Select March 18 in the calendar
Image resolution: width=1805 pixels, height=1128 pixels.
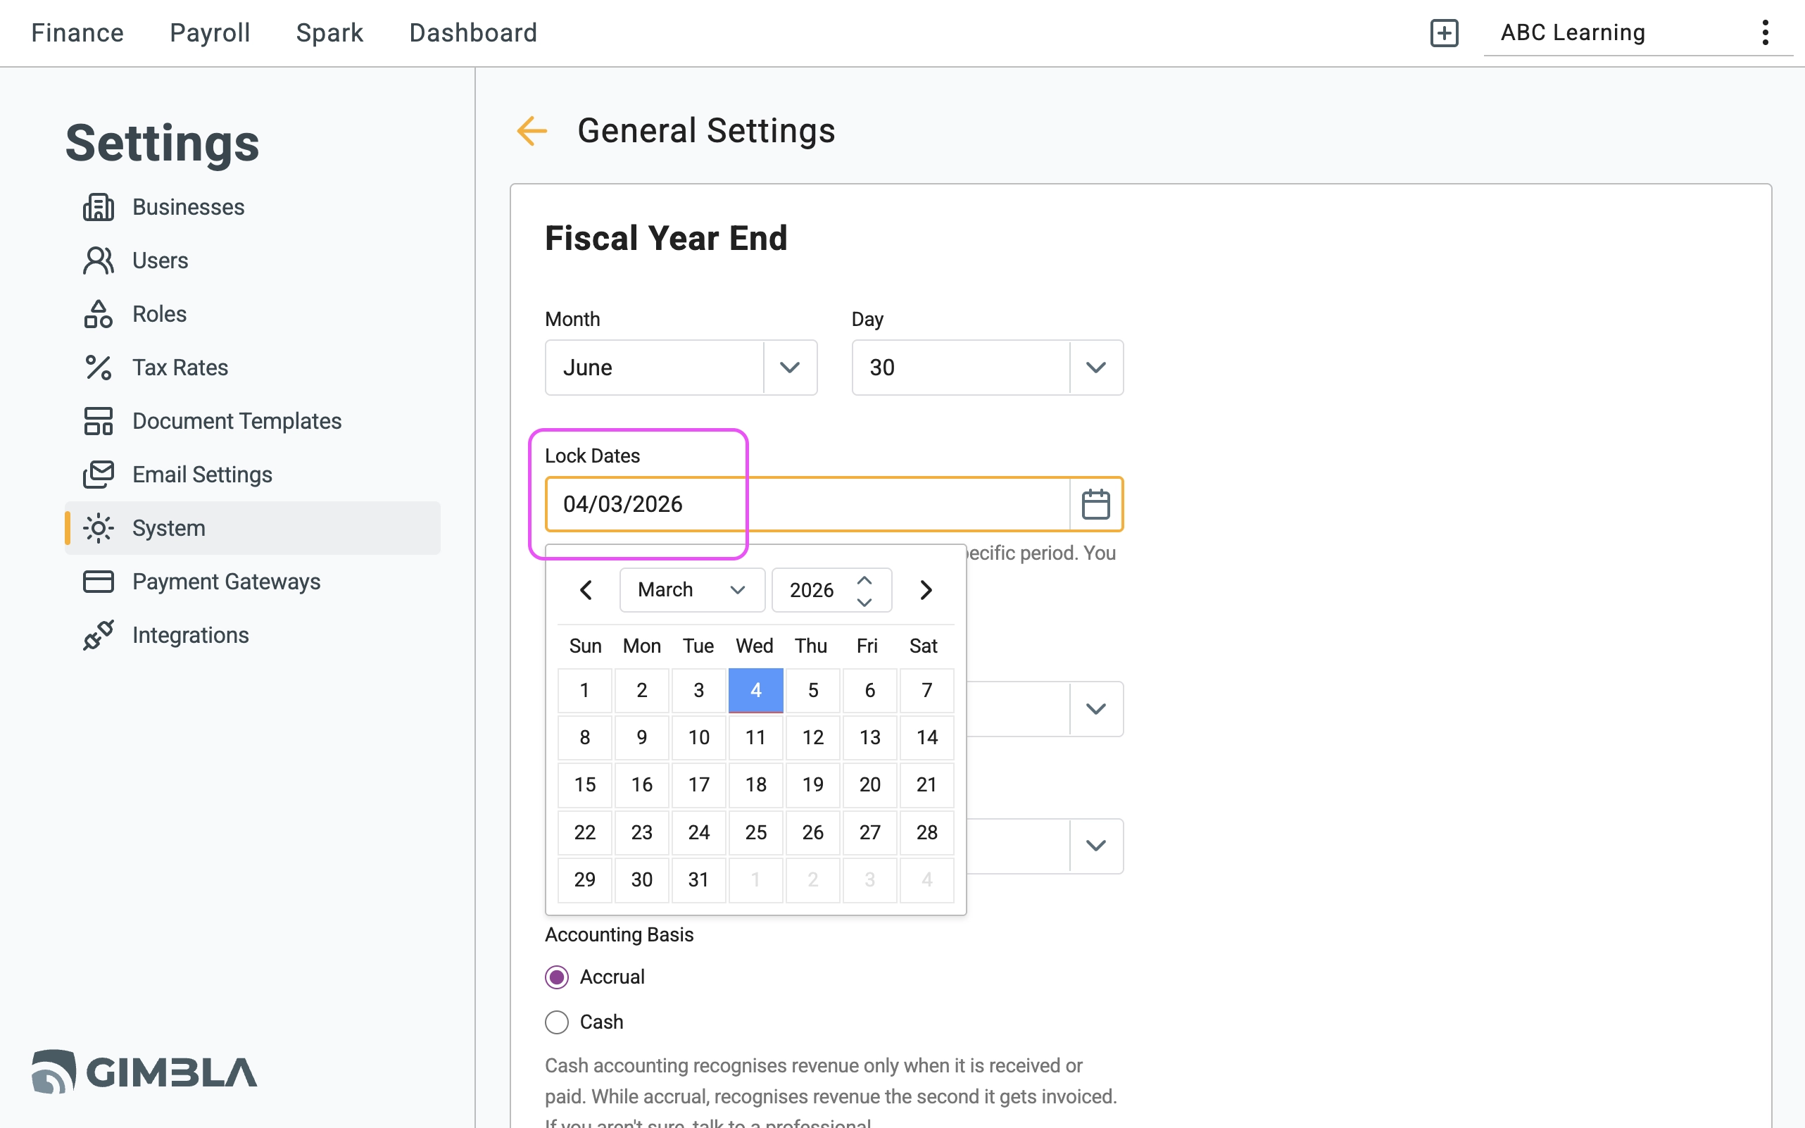(x=755, y=785)
